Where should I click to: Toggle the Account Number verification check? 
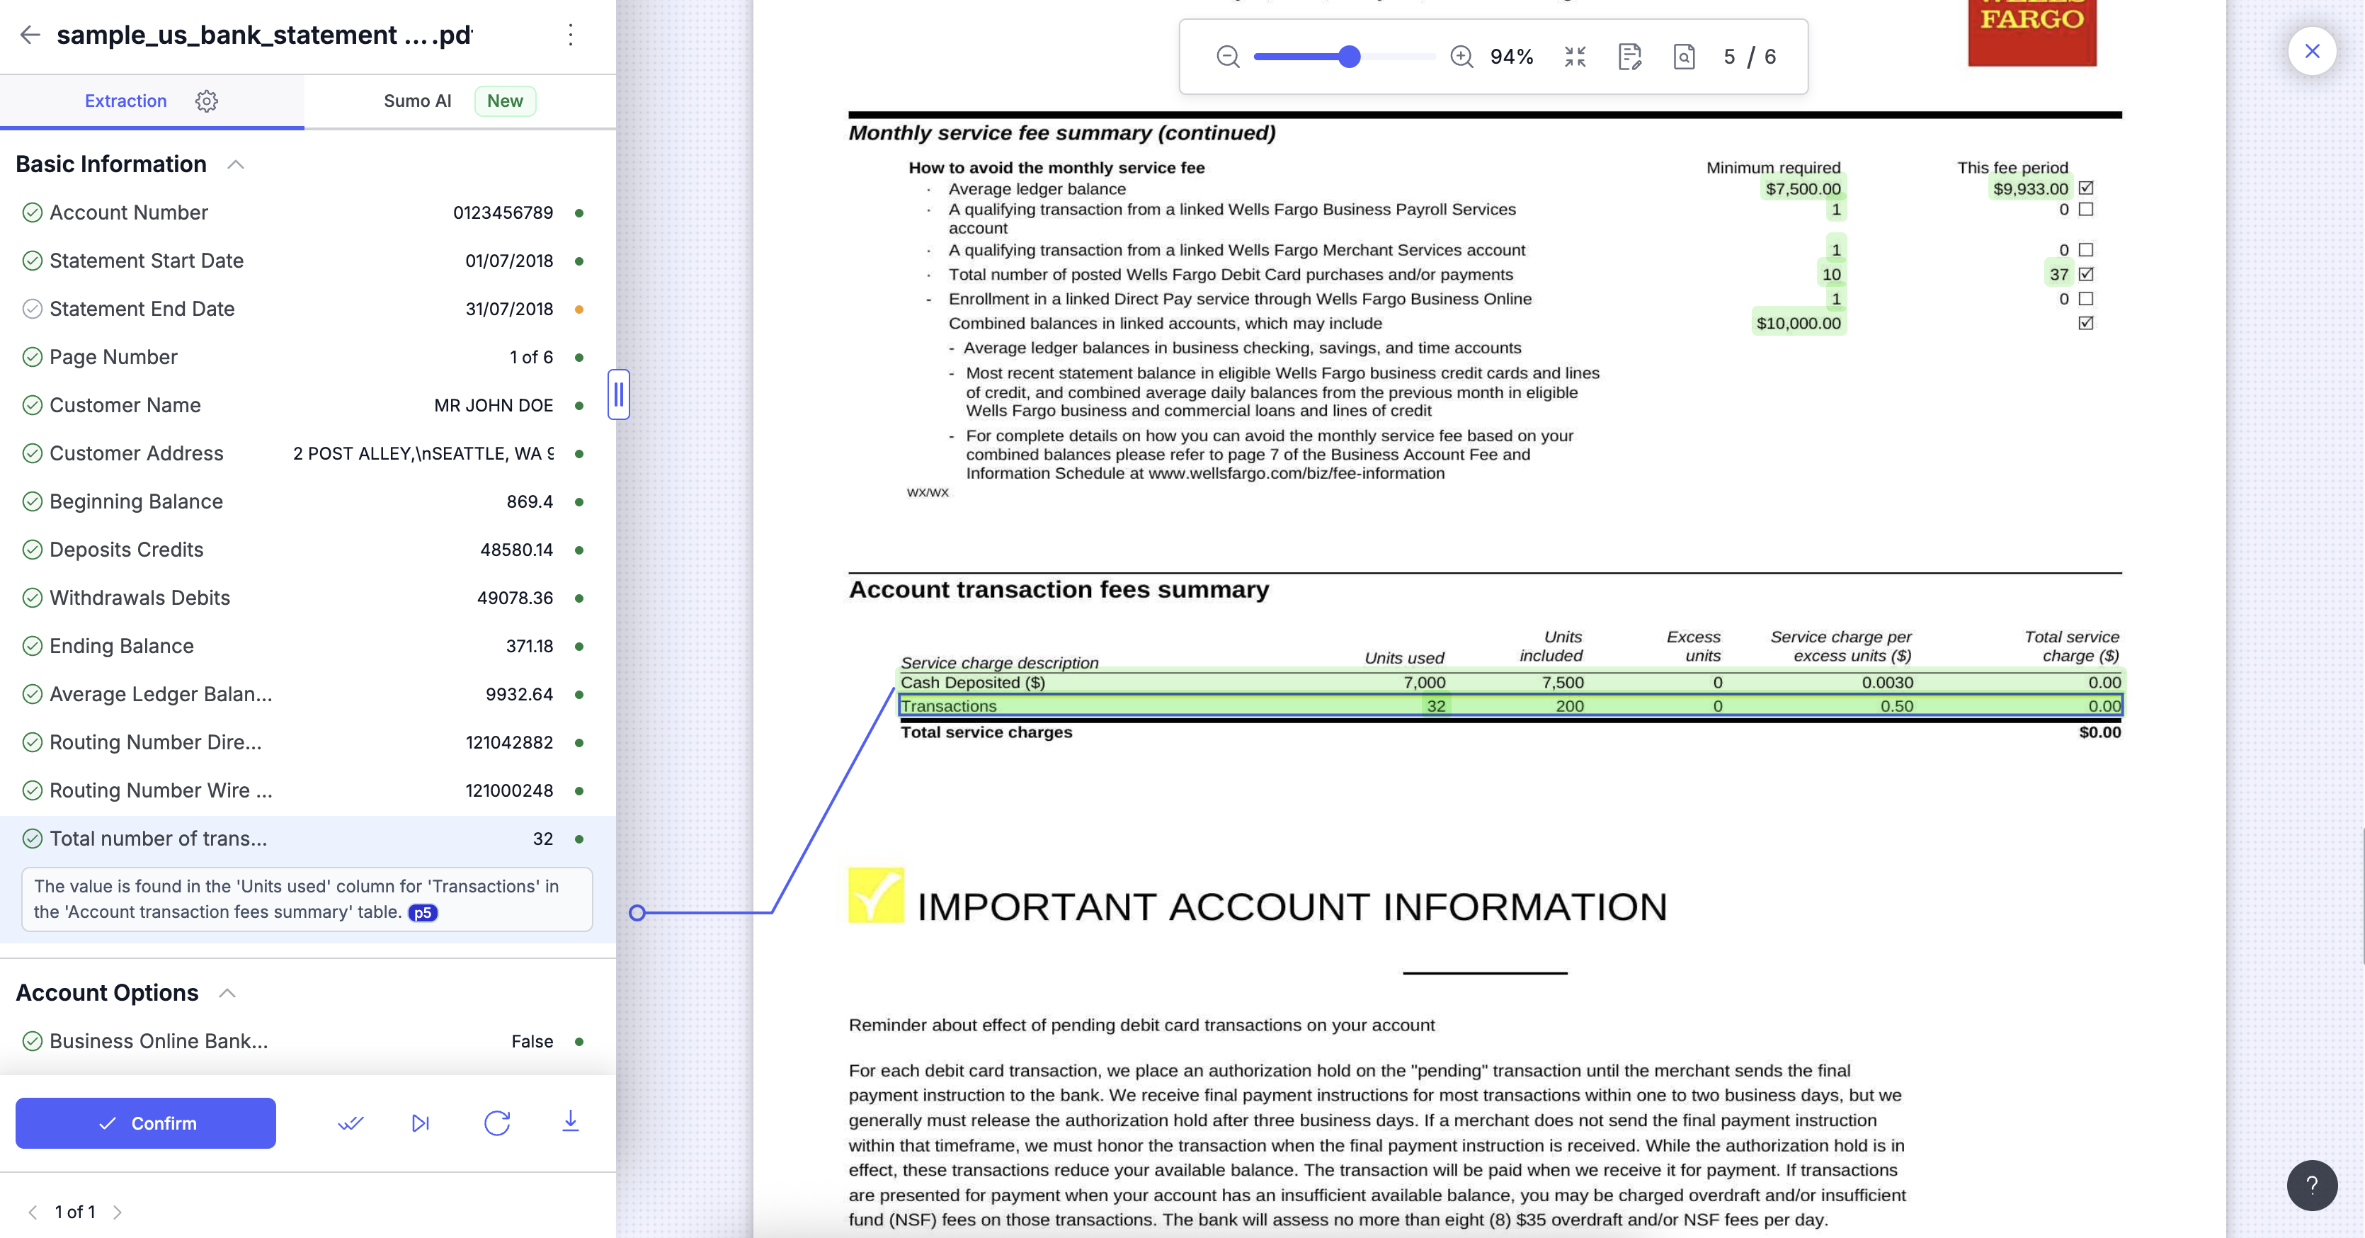tap(32, 212)
